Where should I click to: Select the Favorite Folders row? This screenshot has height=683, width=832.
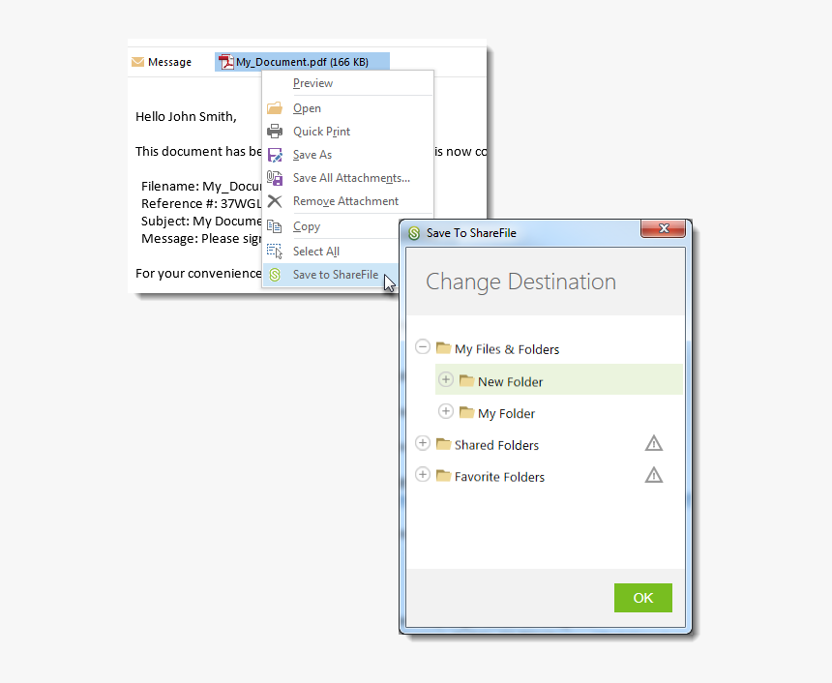tap(547, 476)
